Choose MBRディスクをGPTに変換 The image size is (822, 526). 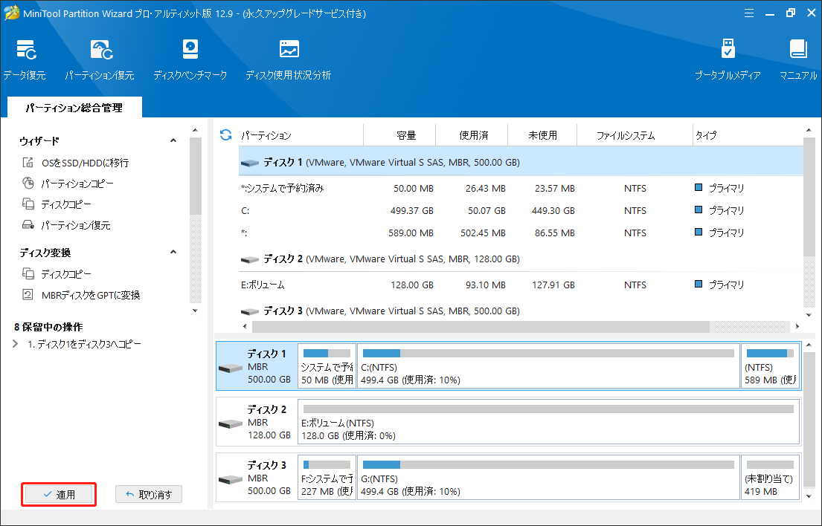pos(81,295)
